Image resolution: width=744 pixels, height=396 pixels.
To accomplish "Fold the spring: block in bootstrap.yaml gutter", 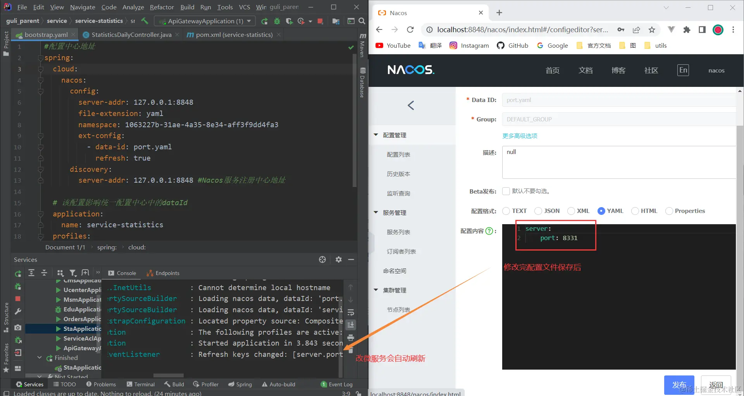I will pos(40,58).
